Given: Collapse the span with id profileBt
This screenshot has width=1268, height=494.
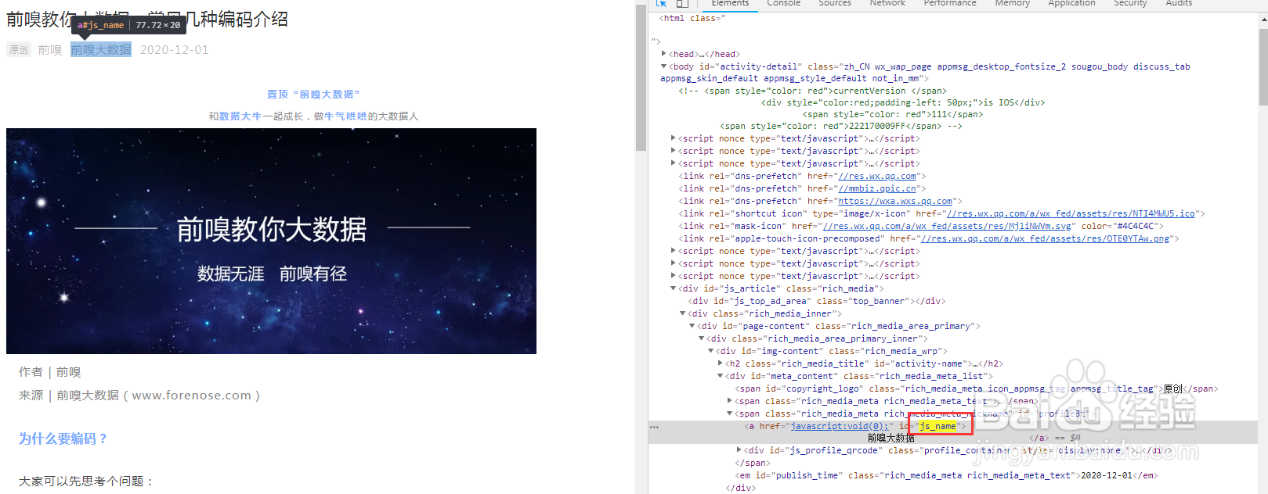Looking at the screenshot, I should coord(729,413).
